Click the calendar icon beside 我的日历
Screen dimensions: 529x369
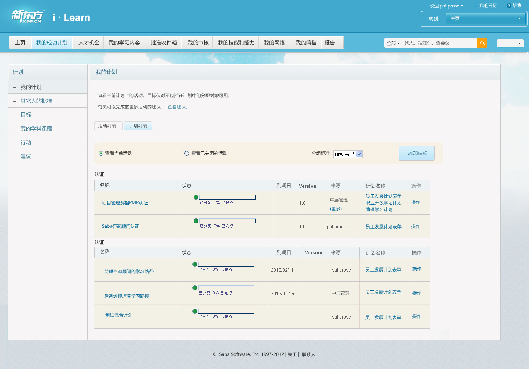pyautogui.click(x=476, y=6)
